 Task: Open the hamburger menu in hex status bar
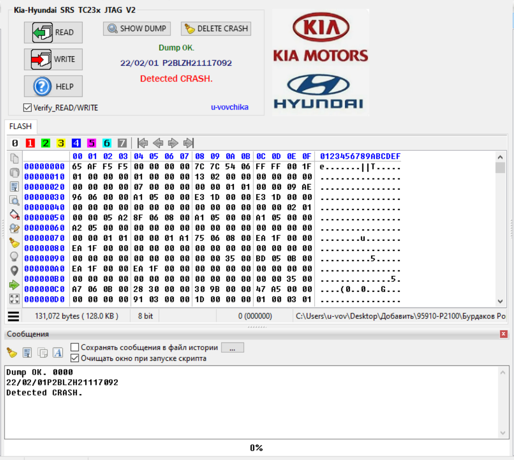[13, 316]
